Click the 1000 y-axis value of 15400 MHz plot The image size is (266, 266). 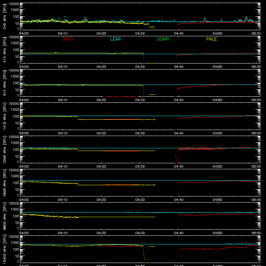coord(15,243)
